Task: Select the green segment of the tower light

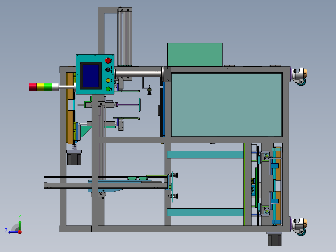Action: [x=48, y=87]
